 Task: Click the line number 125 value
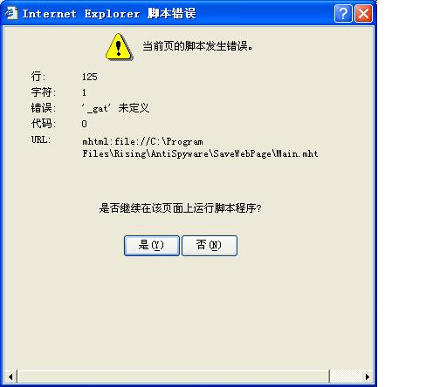90,77
